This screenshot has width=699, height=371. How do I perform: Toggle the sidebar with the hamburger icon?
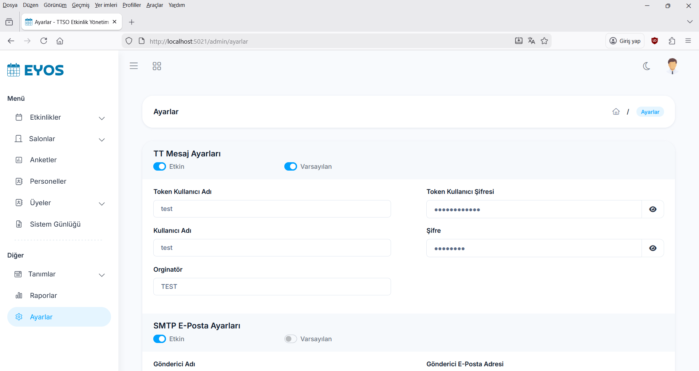(x=134, y=66)
